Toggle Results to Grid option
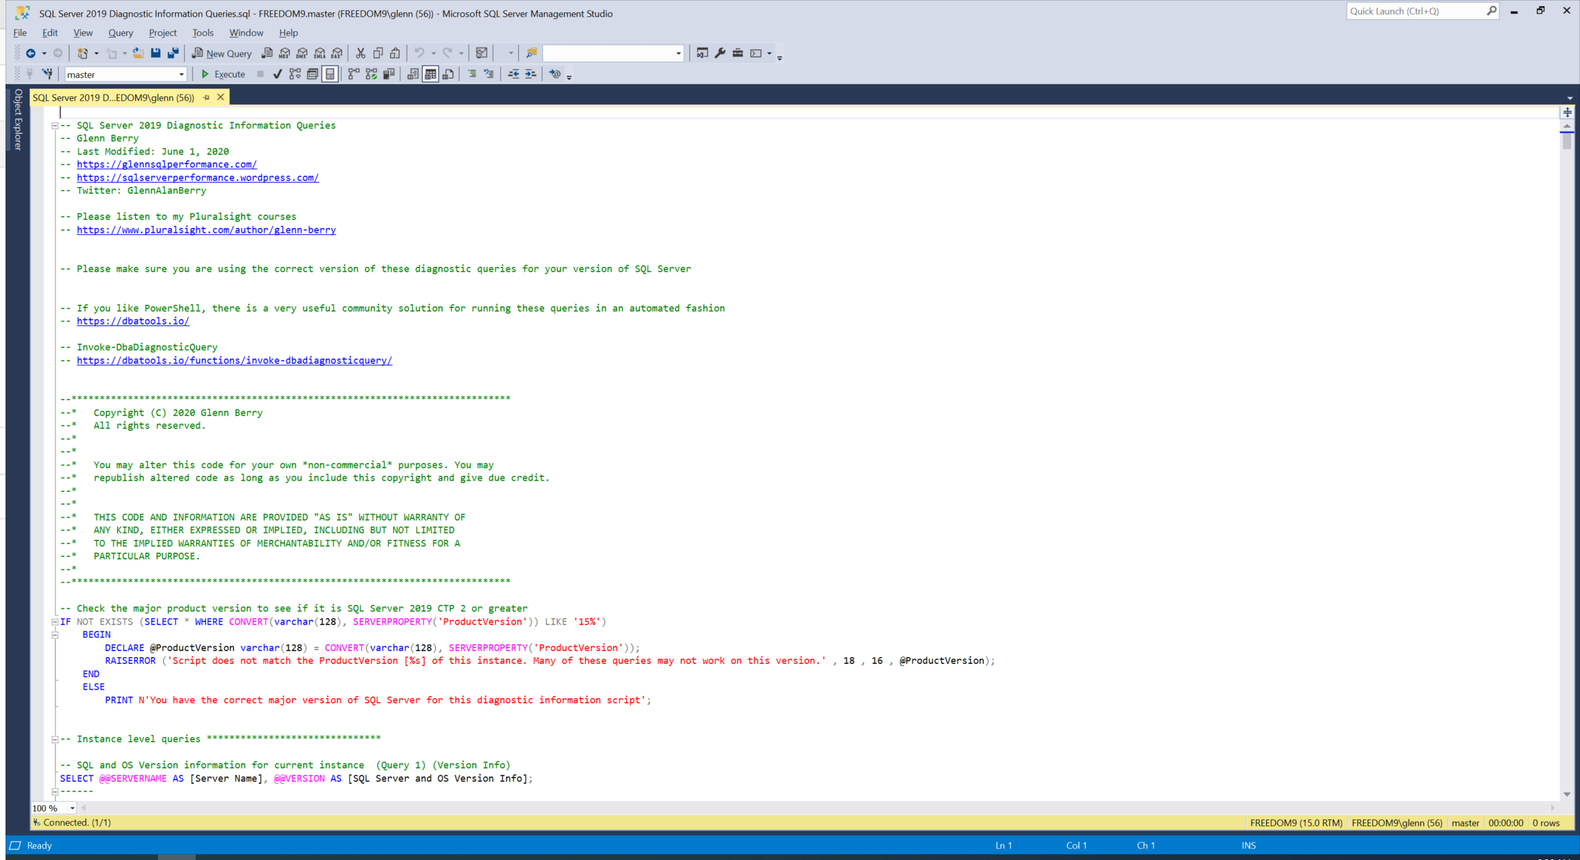The width and height of the screenshot is (1580, 860). click(x=431, y=74)
